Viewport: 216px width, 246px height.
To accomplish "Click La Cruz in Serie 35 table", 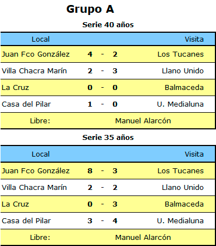I will (16, 204).
